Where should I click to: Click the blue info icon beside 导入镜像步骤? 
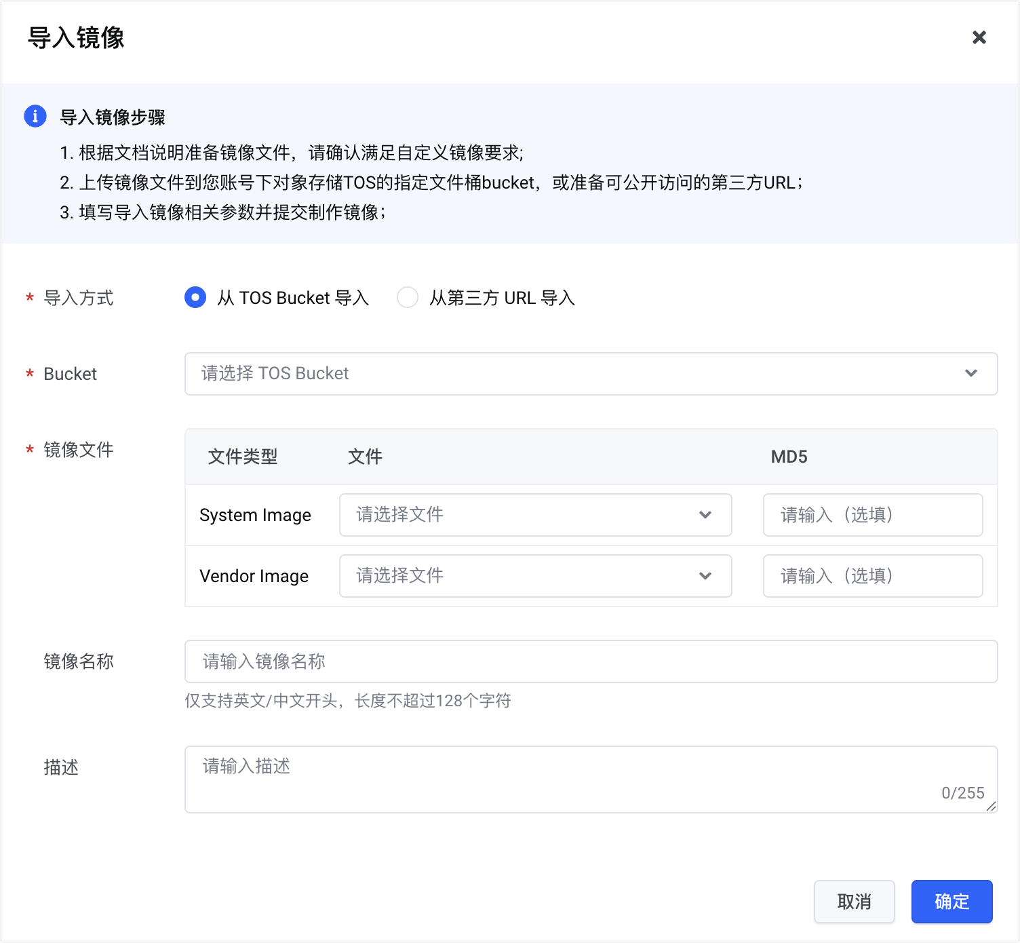pos(35,116)
